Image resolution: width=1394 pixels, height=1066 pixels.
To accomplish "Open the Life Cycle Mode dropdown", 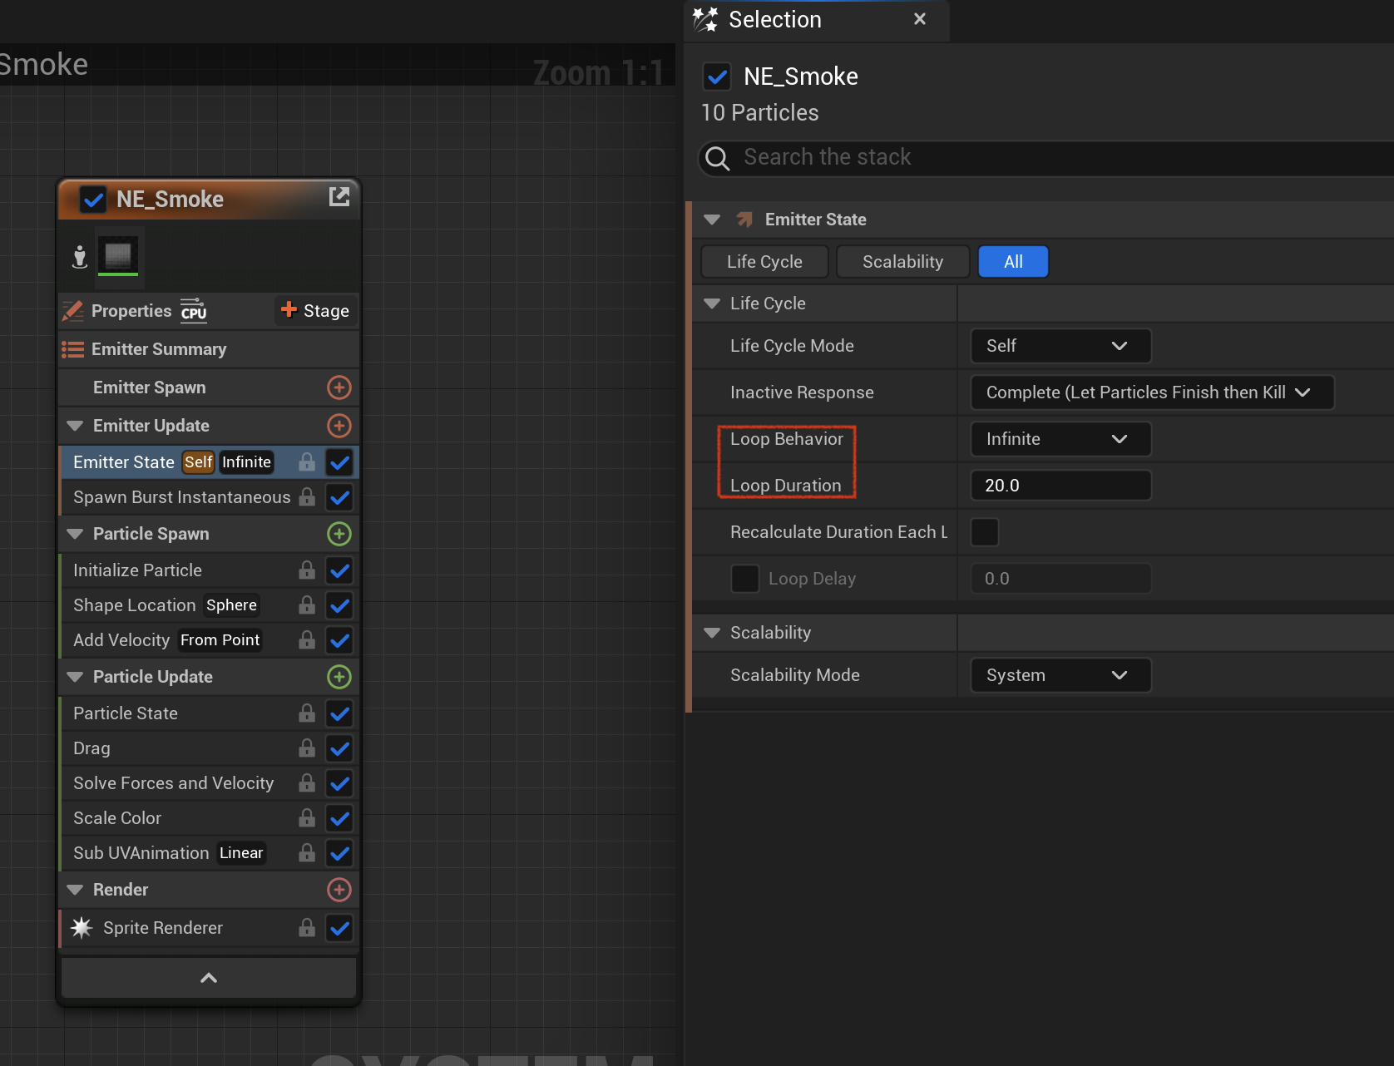I will pyautogui.click(x=1060, y=346).
